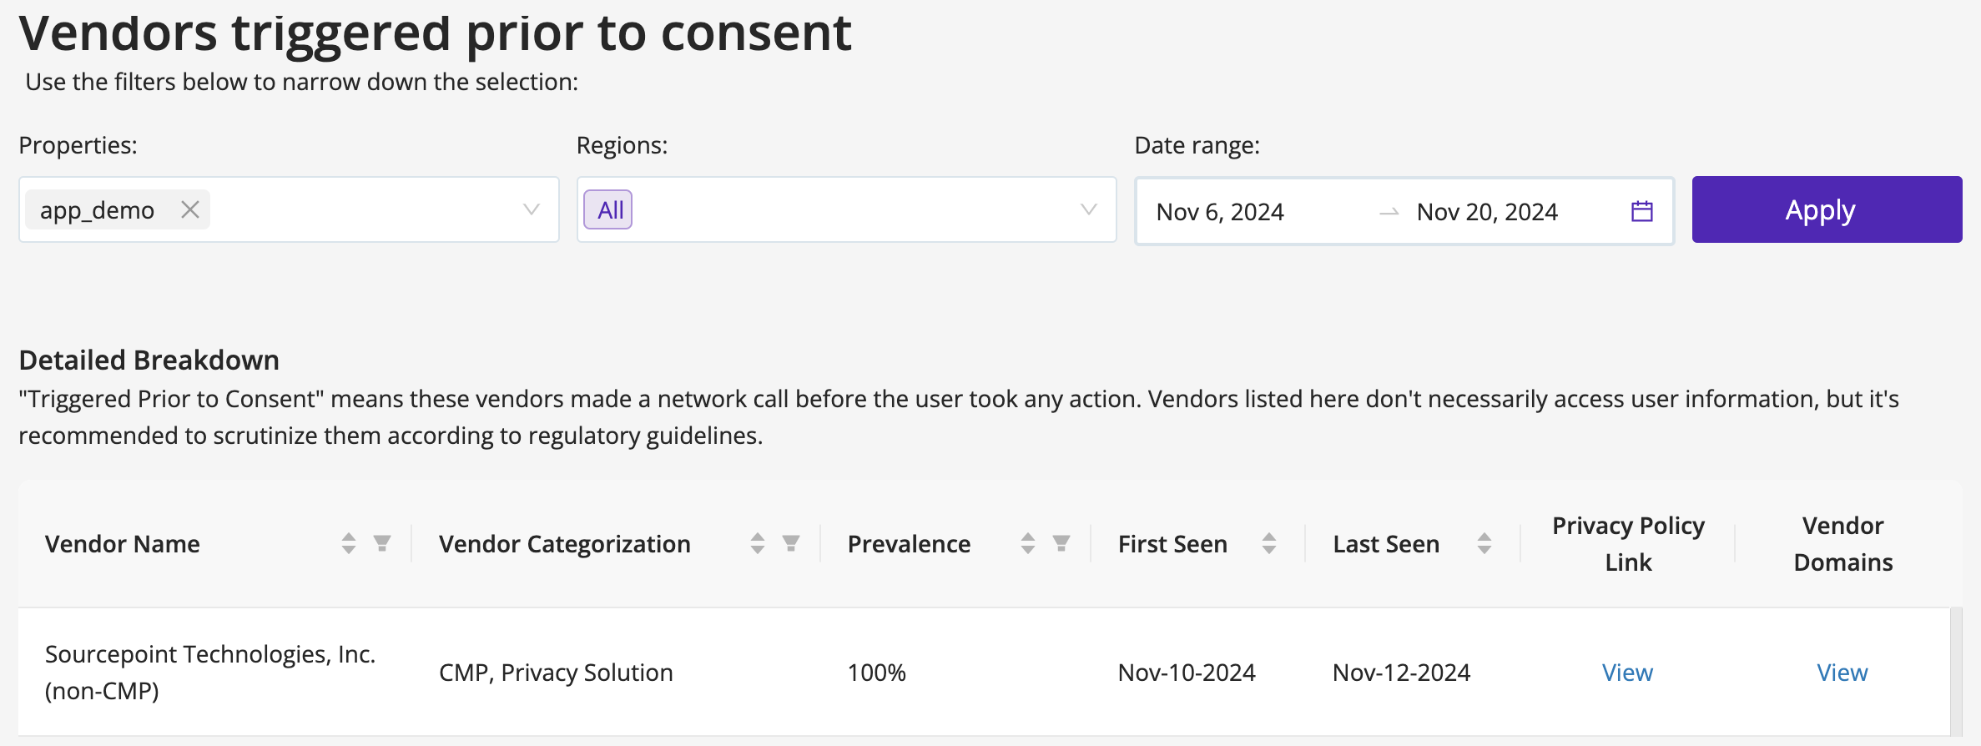
Task: Sort by Last Seen column
Action: point(1484,544)
